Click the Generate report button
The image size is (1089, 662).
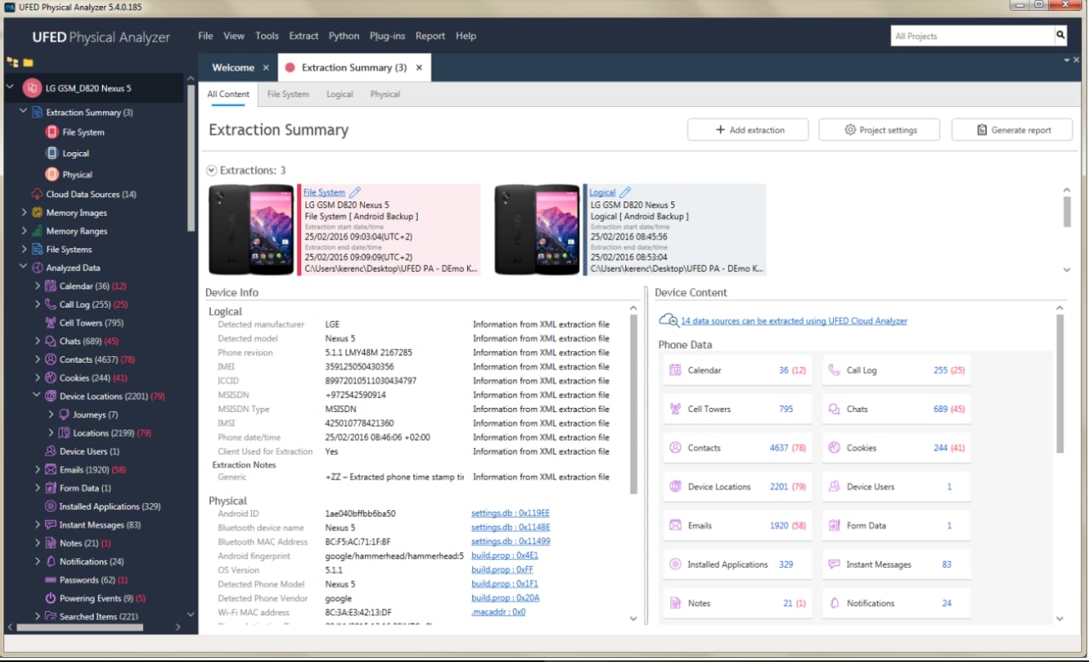(x=1012, y=130)
